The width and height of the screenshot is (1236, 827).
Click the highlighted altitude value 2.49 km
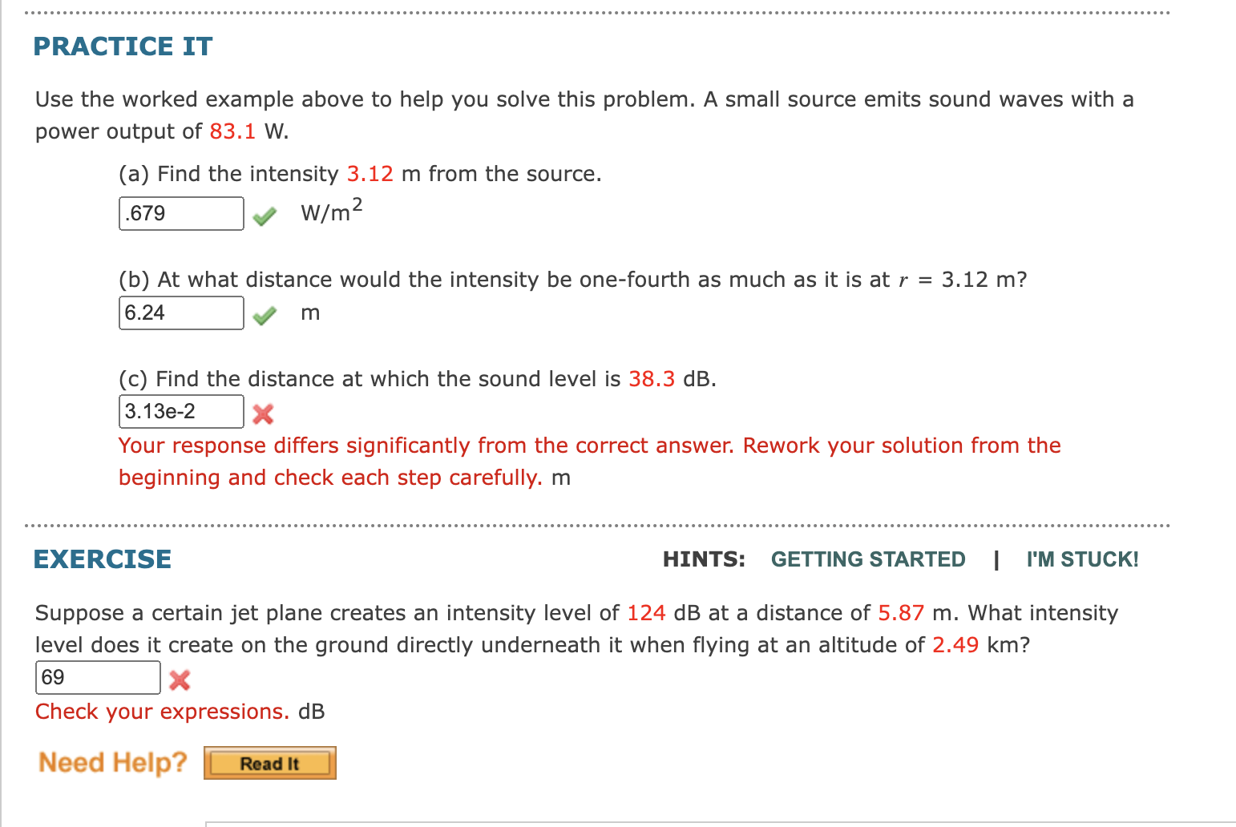[x=956, y=644]
